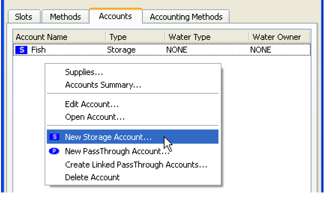Open the Methods tab
The height and width of the screenshot is (199, 324).
click(65, 17)
